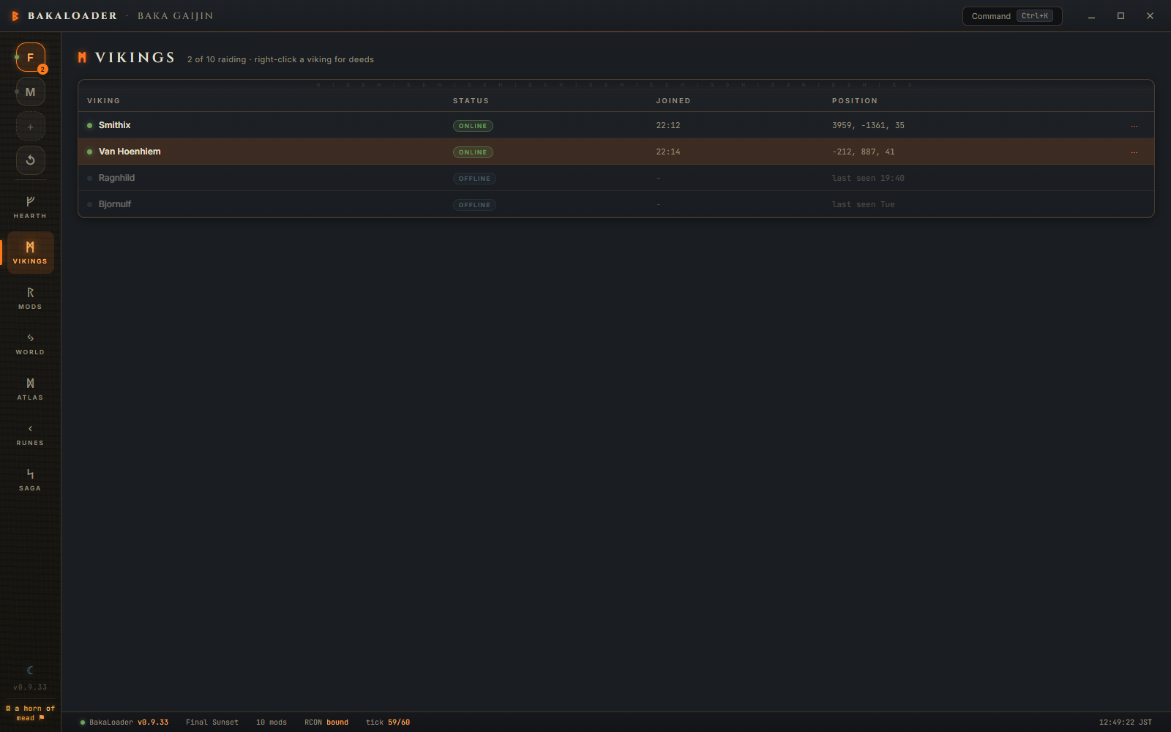
Task: Click the BAKA GAIJIN title text
Action: [176, 16]
